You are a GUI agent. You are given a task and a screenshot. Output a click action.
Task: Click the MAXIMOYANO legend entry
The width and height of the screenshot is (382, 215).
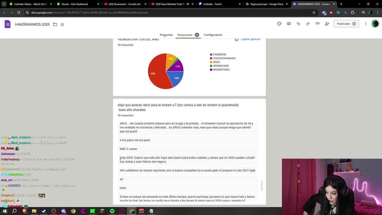coord(220,70)
